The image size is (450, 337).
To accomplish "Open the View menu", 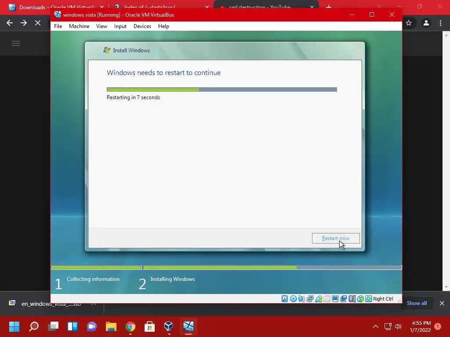I will [x=102, y=26].
